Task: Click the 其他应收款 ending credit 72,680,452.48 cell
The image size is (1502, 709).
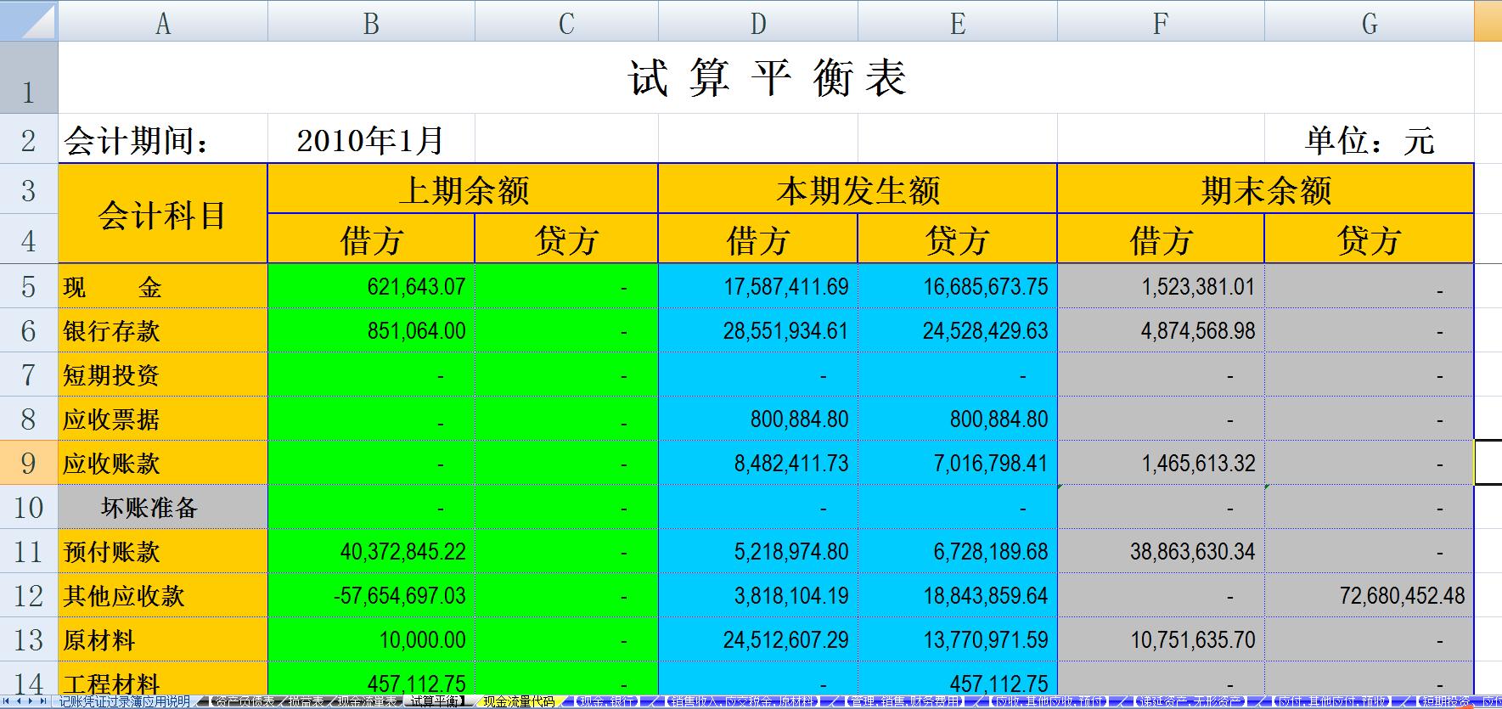Action: pyautogui.click(x=1369, y=595)
